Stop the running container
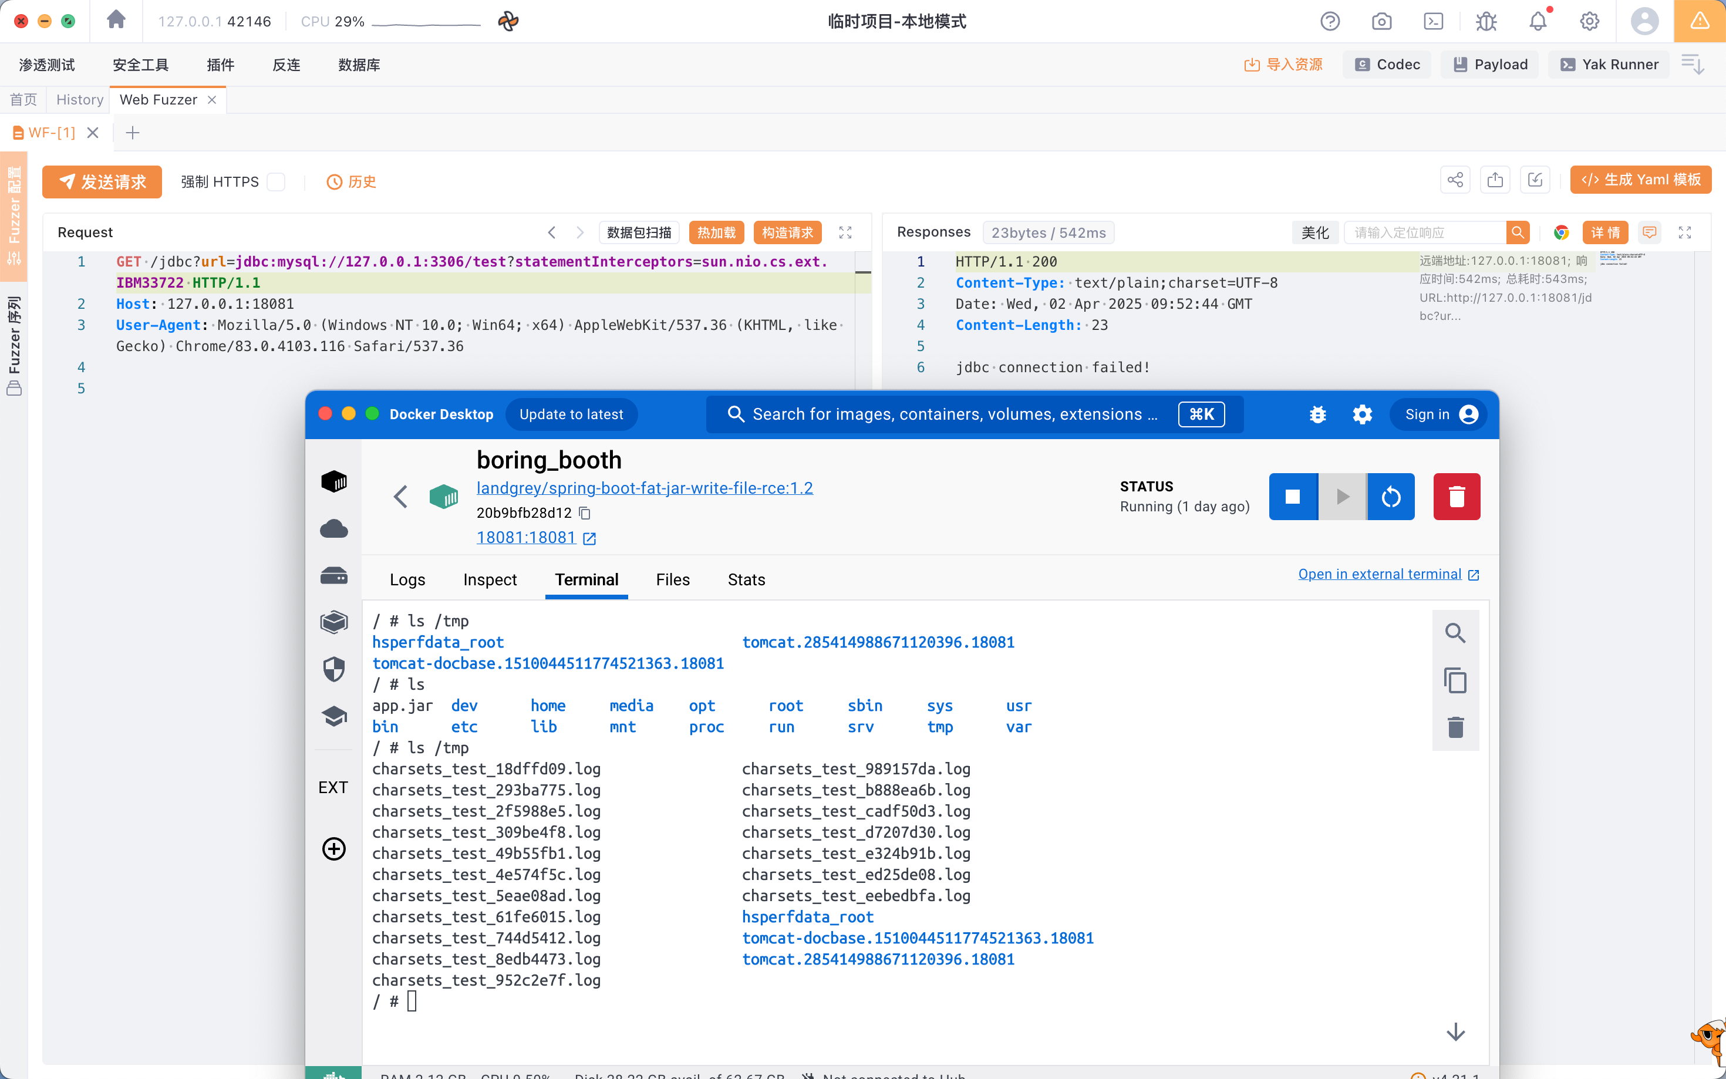 point(1292,497)
